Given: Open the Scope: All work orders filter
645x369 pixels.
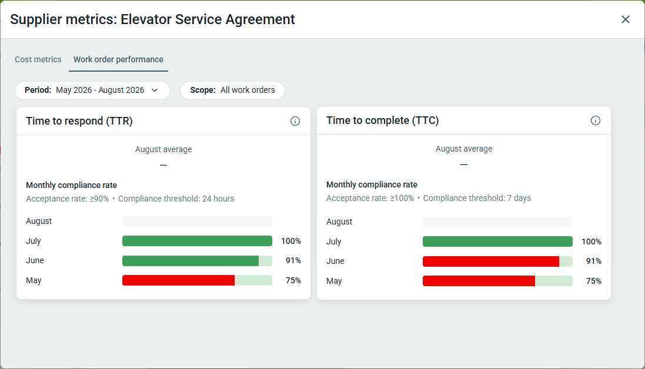Looking at the screenshot, I should click(x=232, y=90).
